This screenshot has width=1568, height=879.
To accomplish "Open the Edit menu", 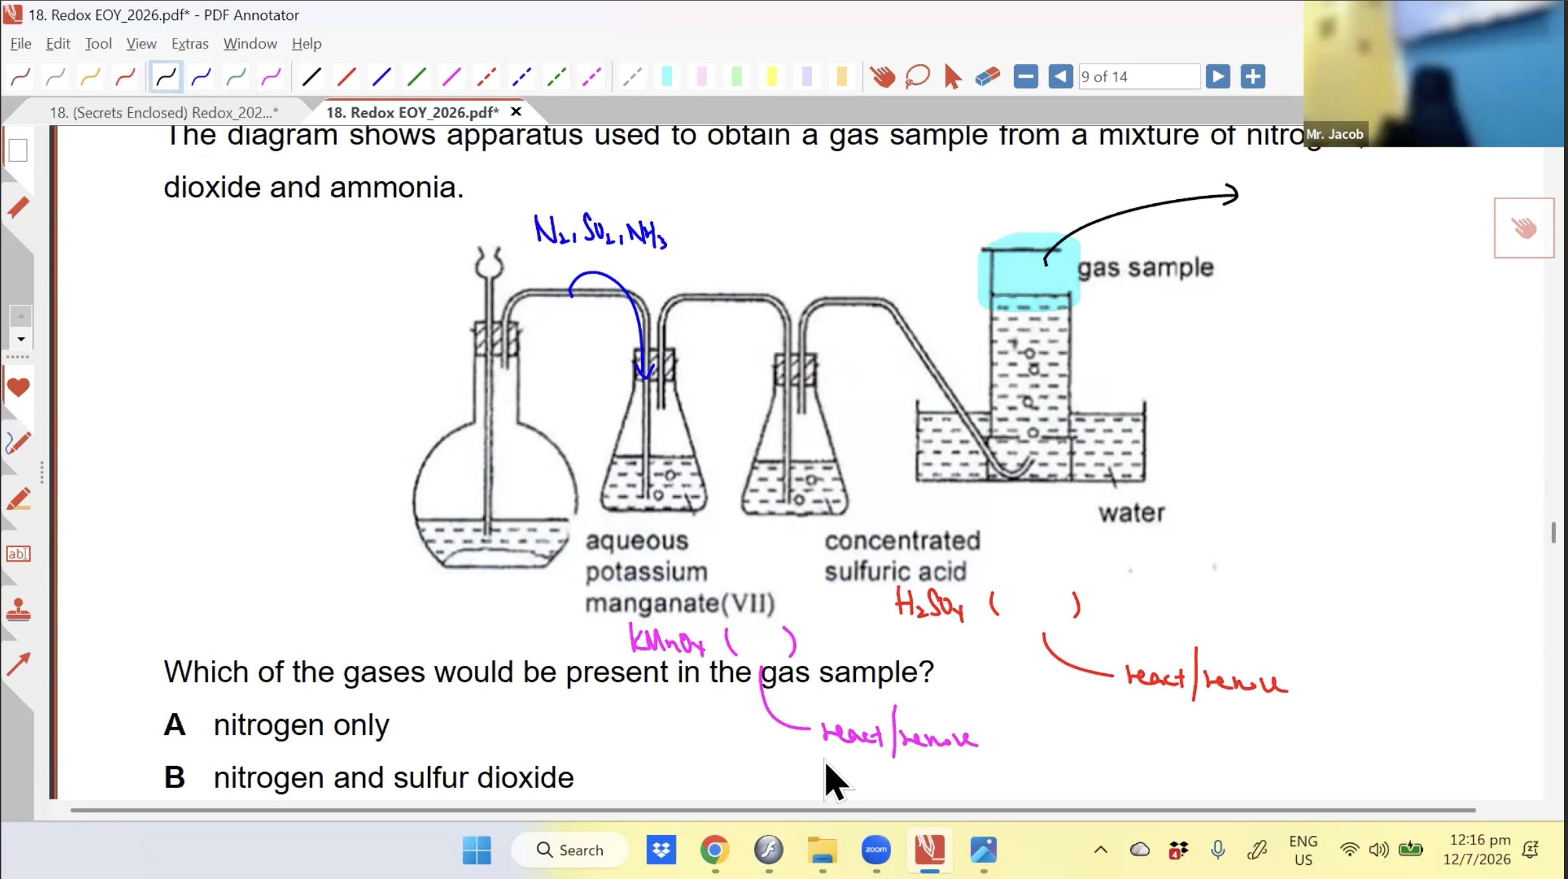I will pyautogui.click(x=58, y=44).
